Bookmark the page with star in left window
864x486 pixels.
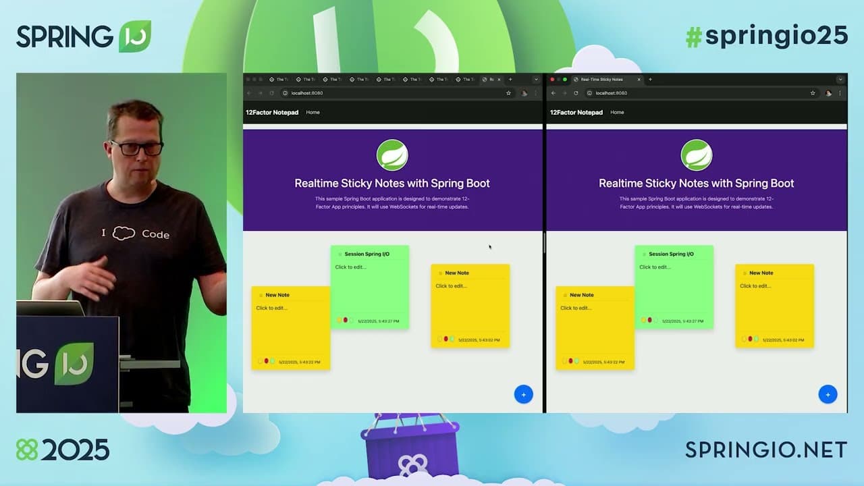click(508, 93)
